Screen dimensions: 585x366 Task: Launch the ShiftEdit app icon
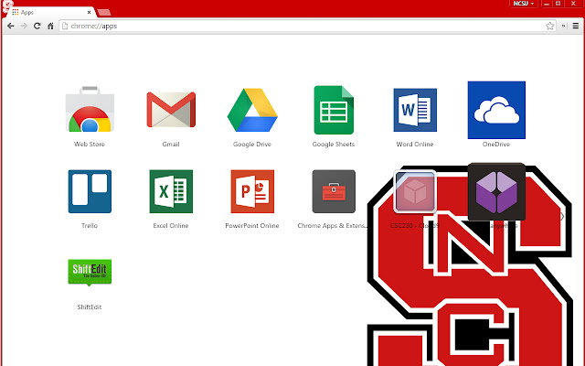tap(90, 273)
